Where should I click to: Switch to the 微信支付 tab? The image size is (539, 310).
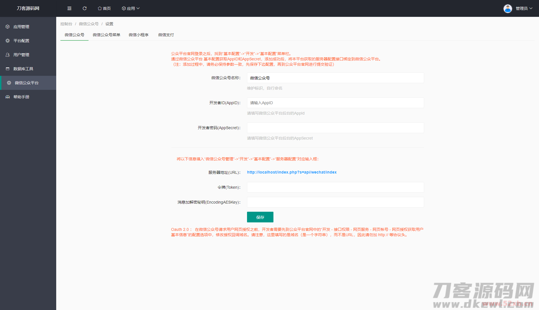(166, 35)
